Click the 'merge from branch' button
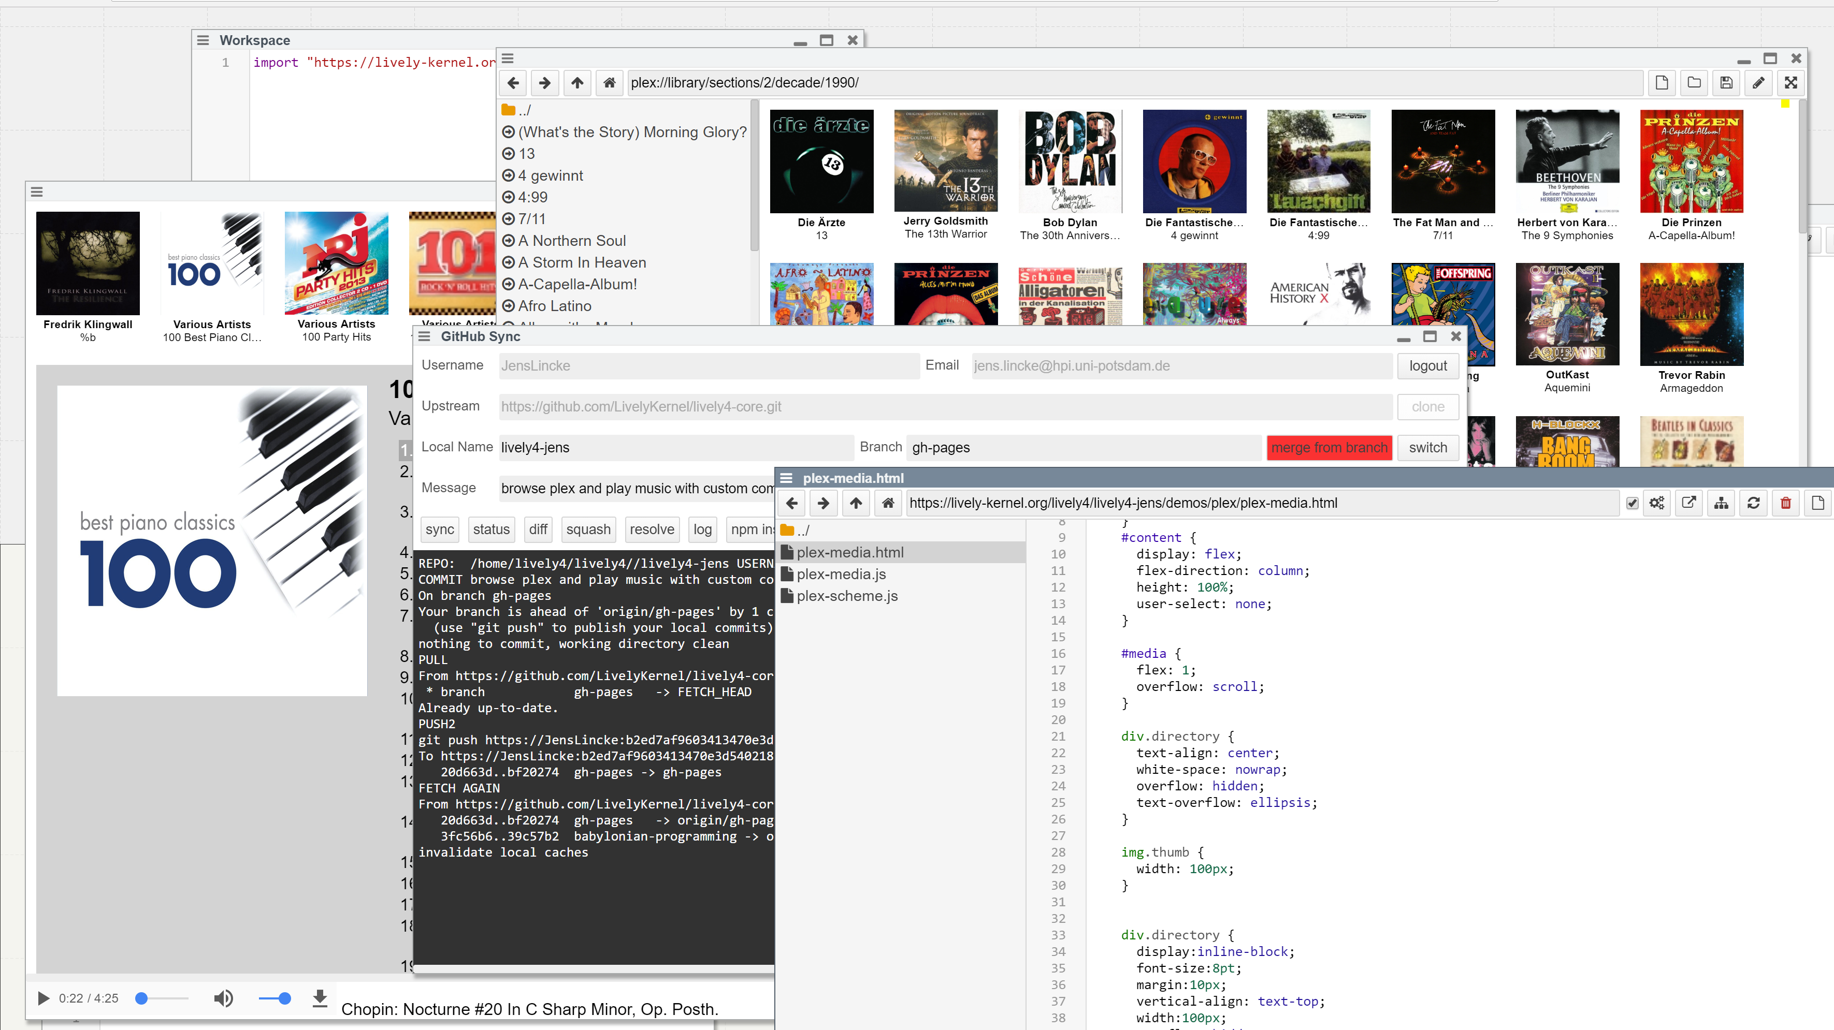The image size is (1834, 1030). pyautogui.click(x=1328, y=447)
